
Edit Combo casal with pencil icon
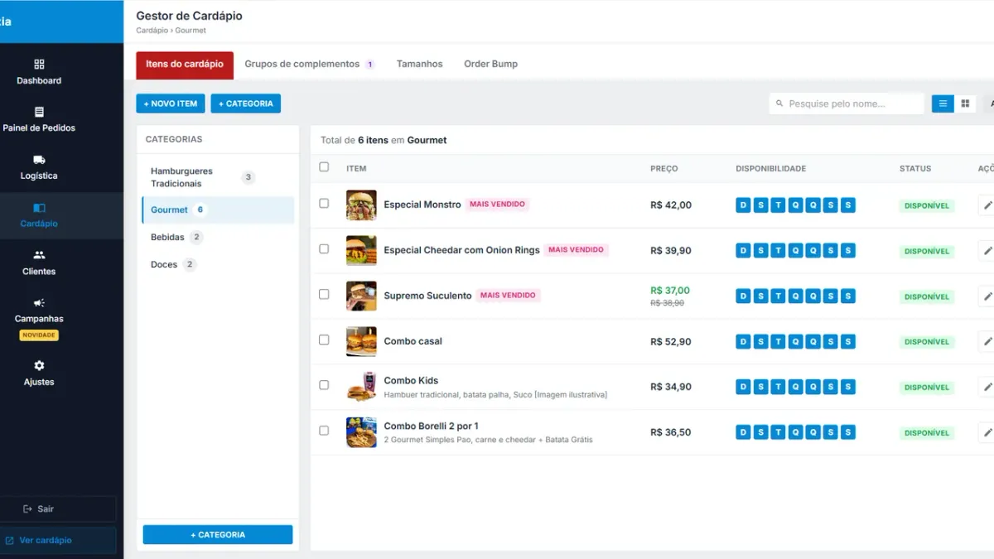pos(987,341)
